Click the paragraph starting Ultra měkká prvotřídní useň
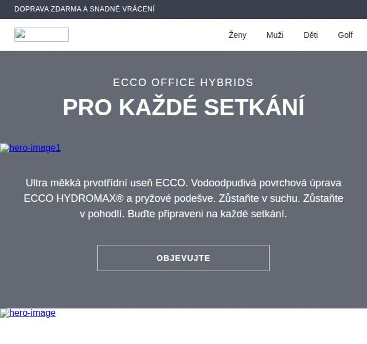367x344 pixels. coord(183,198)
